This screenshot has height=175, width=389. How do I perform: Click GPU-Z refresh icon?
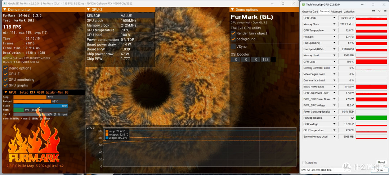pos(379,11)
